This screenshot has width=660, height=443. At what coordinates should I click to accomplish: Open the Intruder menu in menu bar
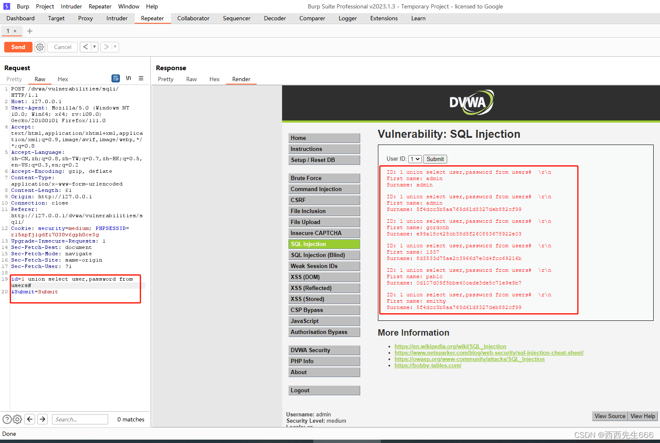point(71,6)
